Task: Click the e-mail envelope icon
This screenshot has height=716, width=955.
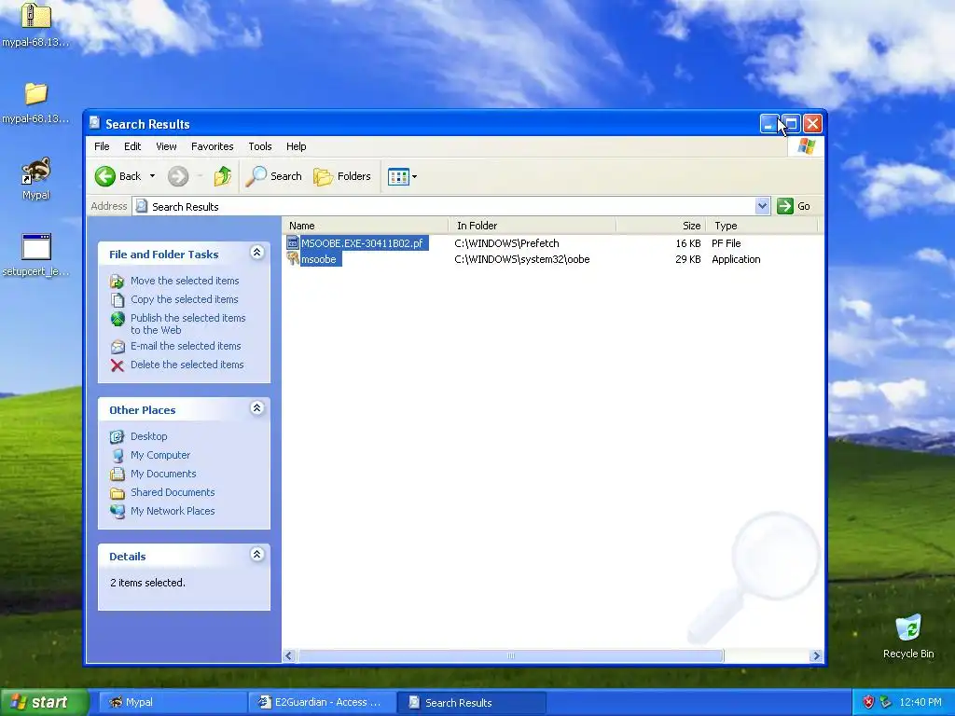Action: (118, 347)
